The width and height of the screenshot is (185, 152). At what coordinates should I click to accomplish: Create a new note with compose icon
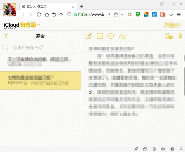pos(89,36)
